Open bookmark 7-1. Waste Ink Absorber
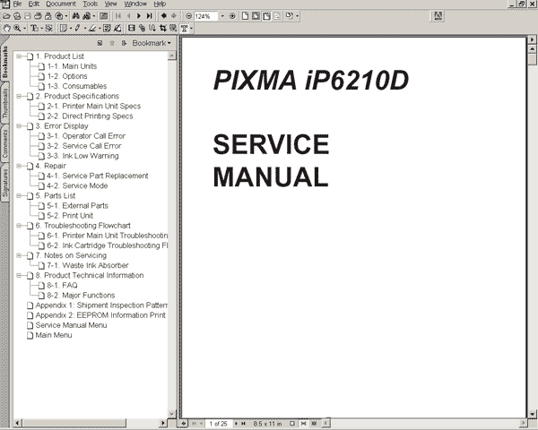 click(x=88, y=265)
